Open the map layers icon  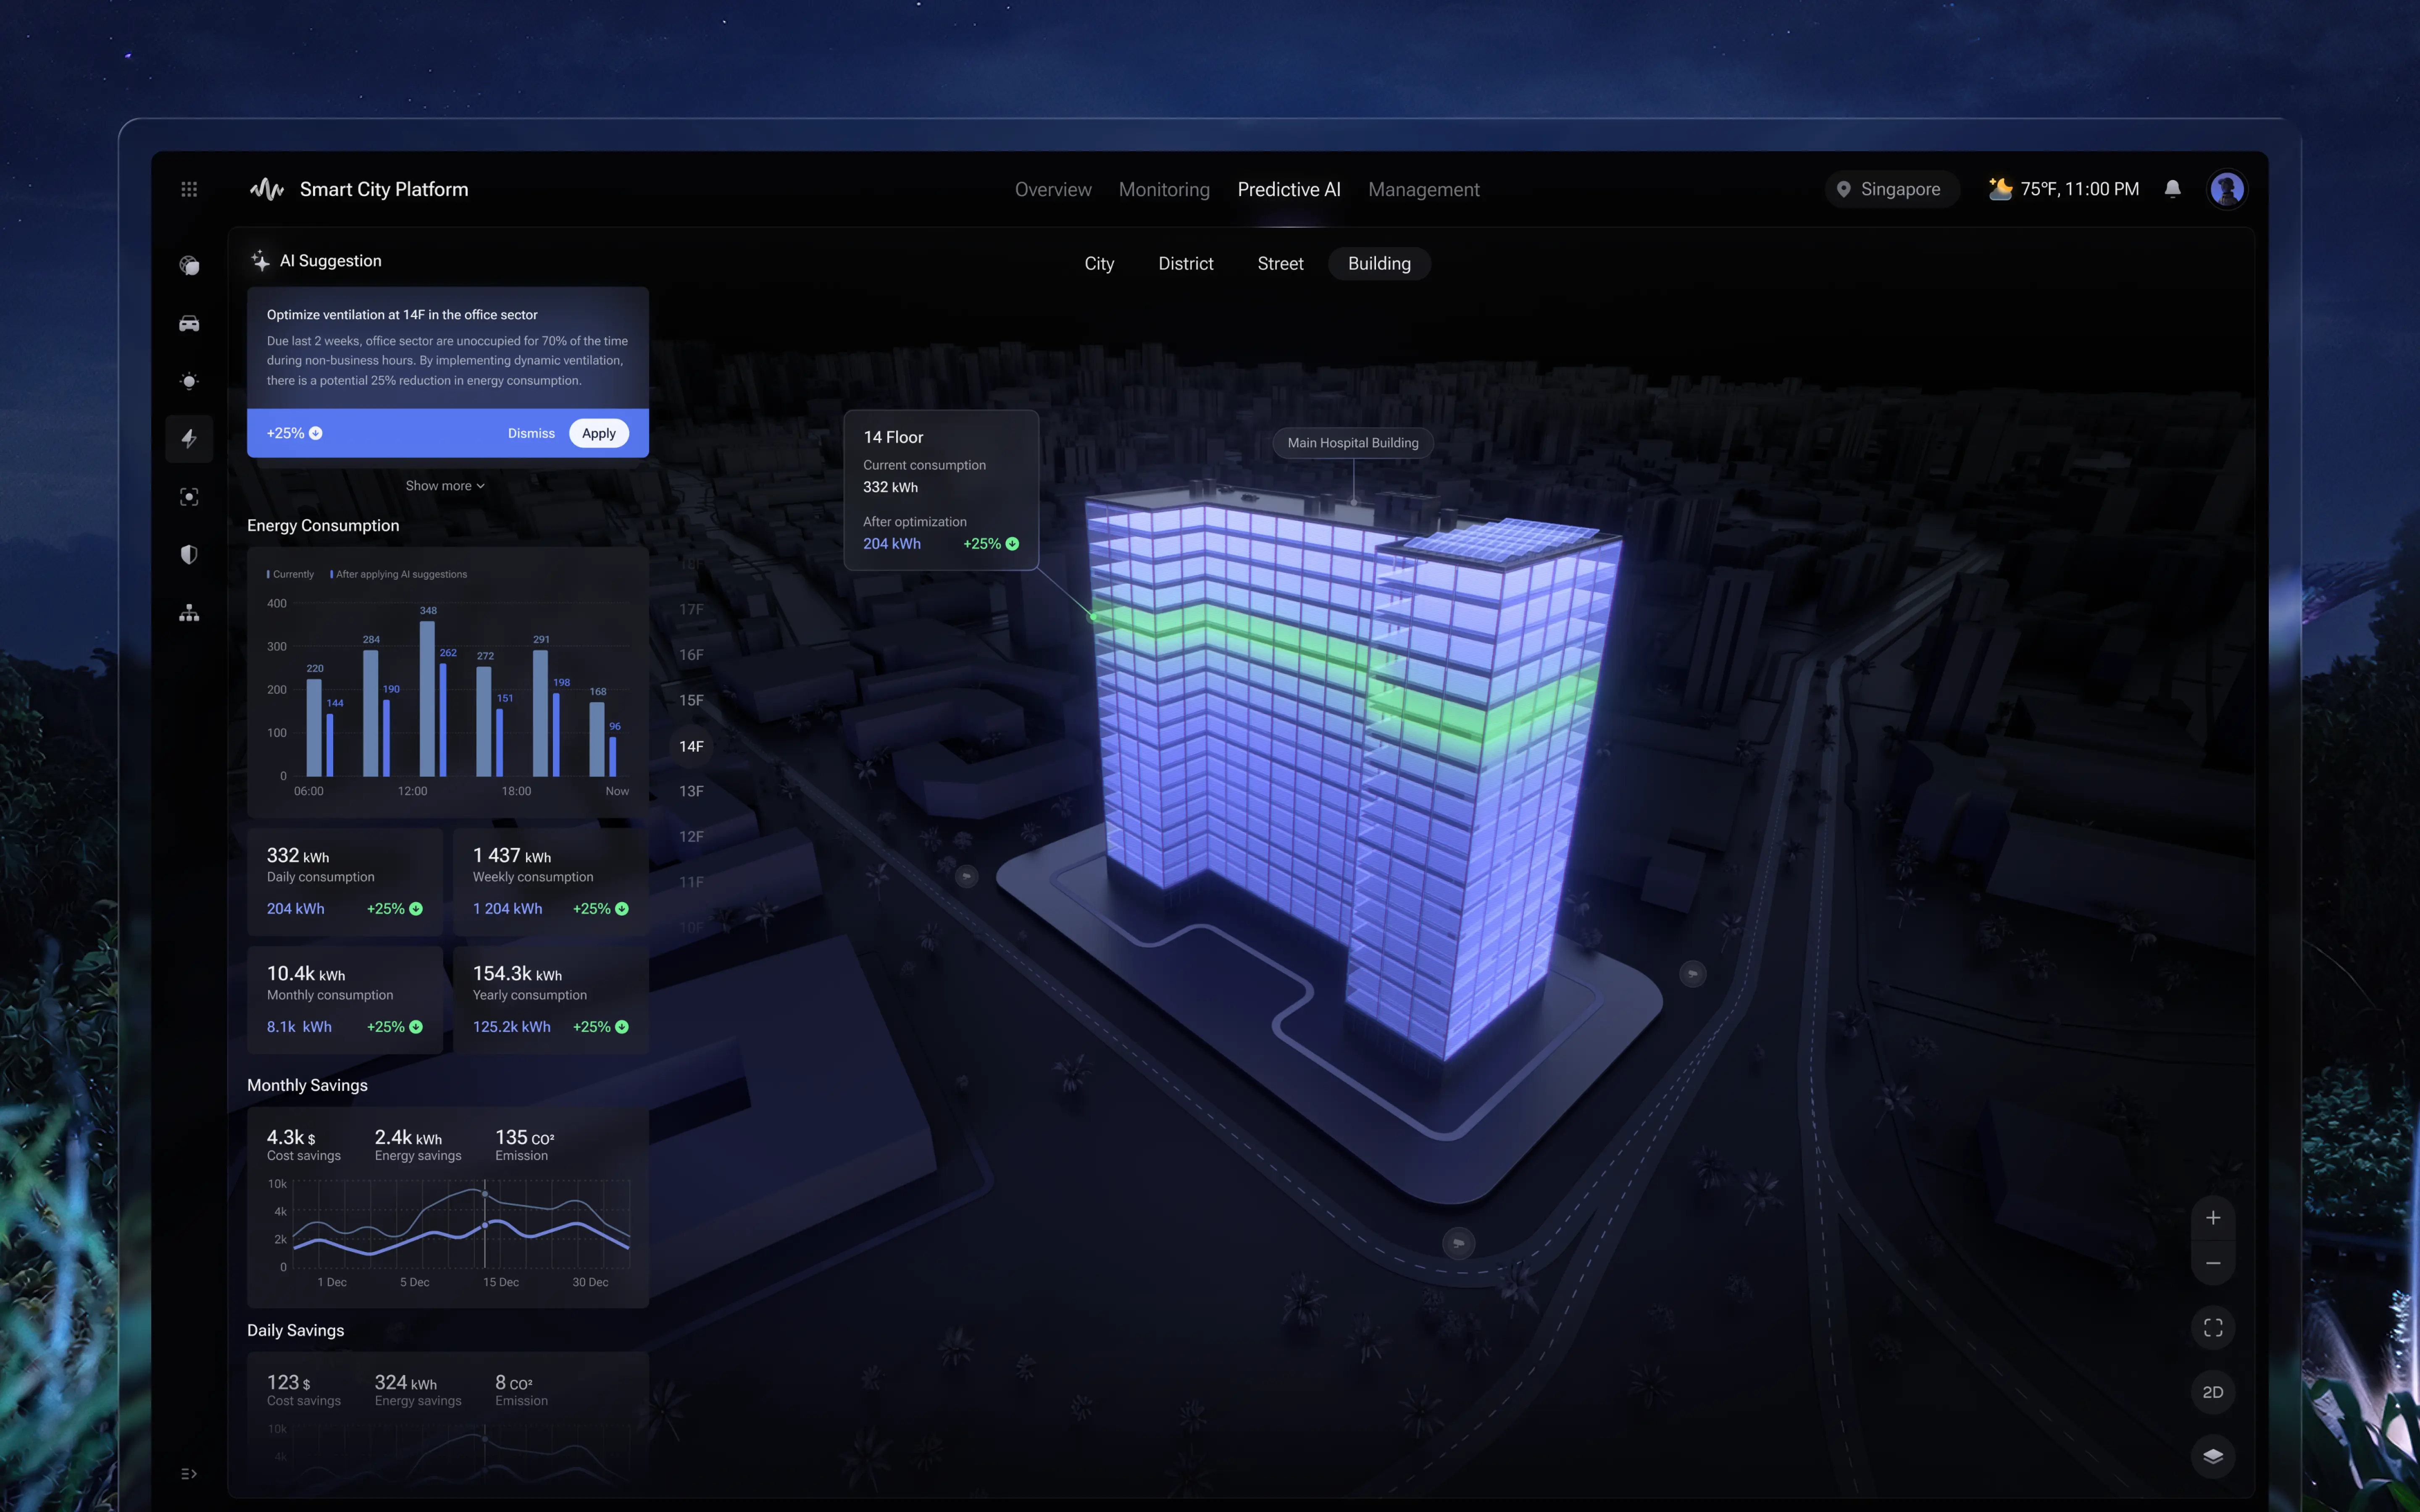click(2213, 1456)
